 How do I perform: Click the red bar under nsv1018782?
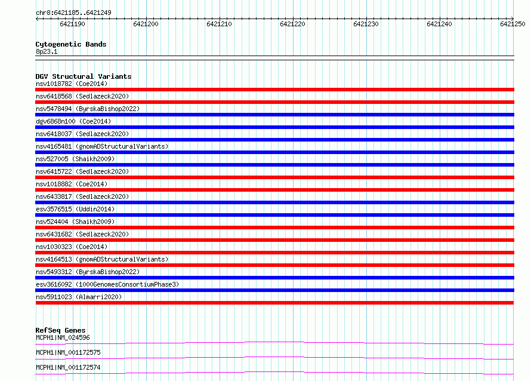click(x=274, y=90)
